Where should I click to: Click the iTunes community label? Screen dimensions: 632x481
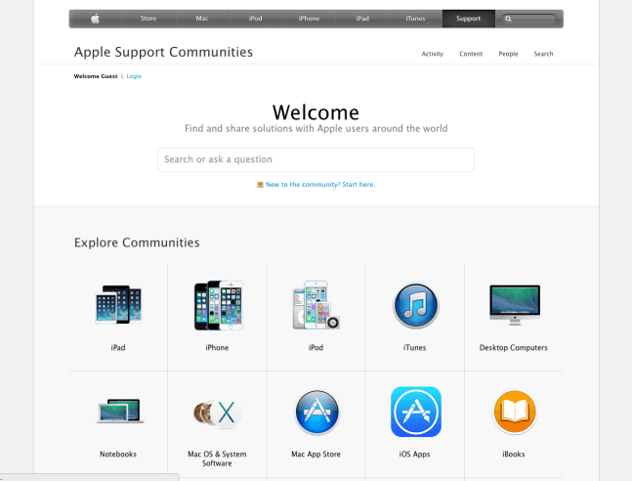pos(415,347)
